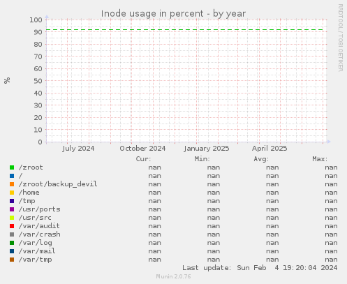Click the 'Last update' timestamp text
347x284 pixels.
(260, 268)
